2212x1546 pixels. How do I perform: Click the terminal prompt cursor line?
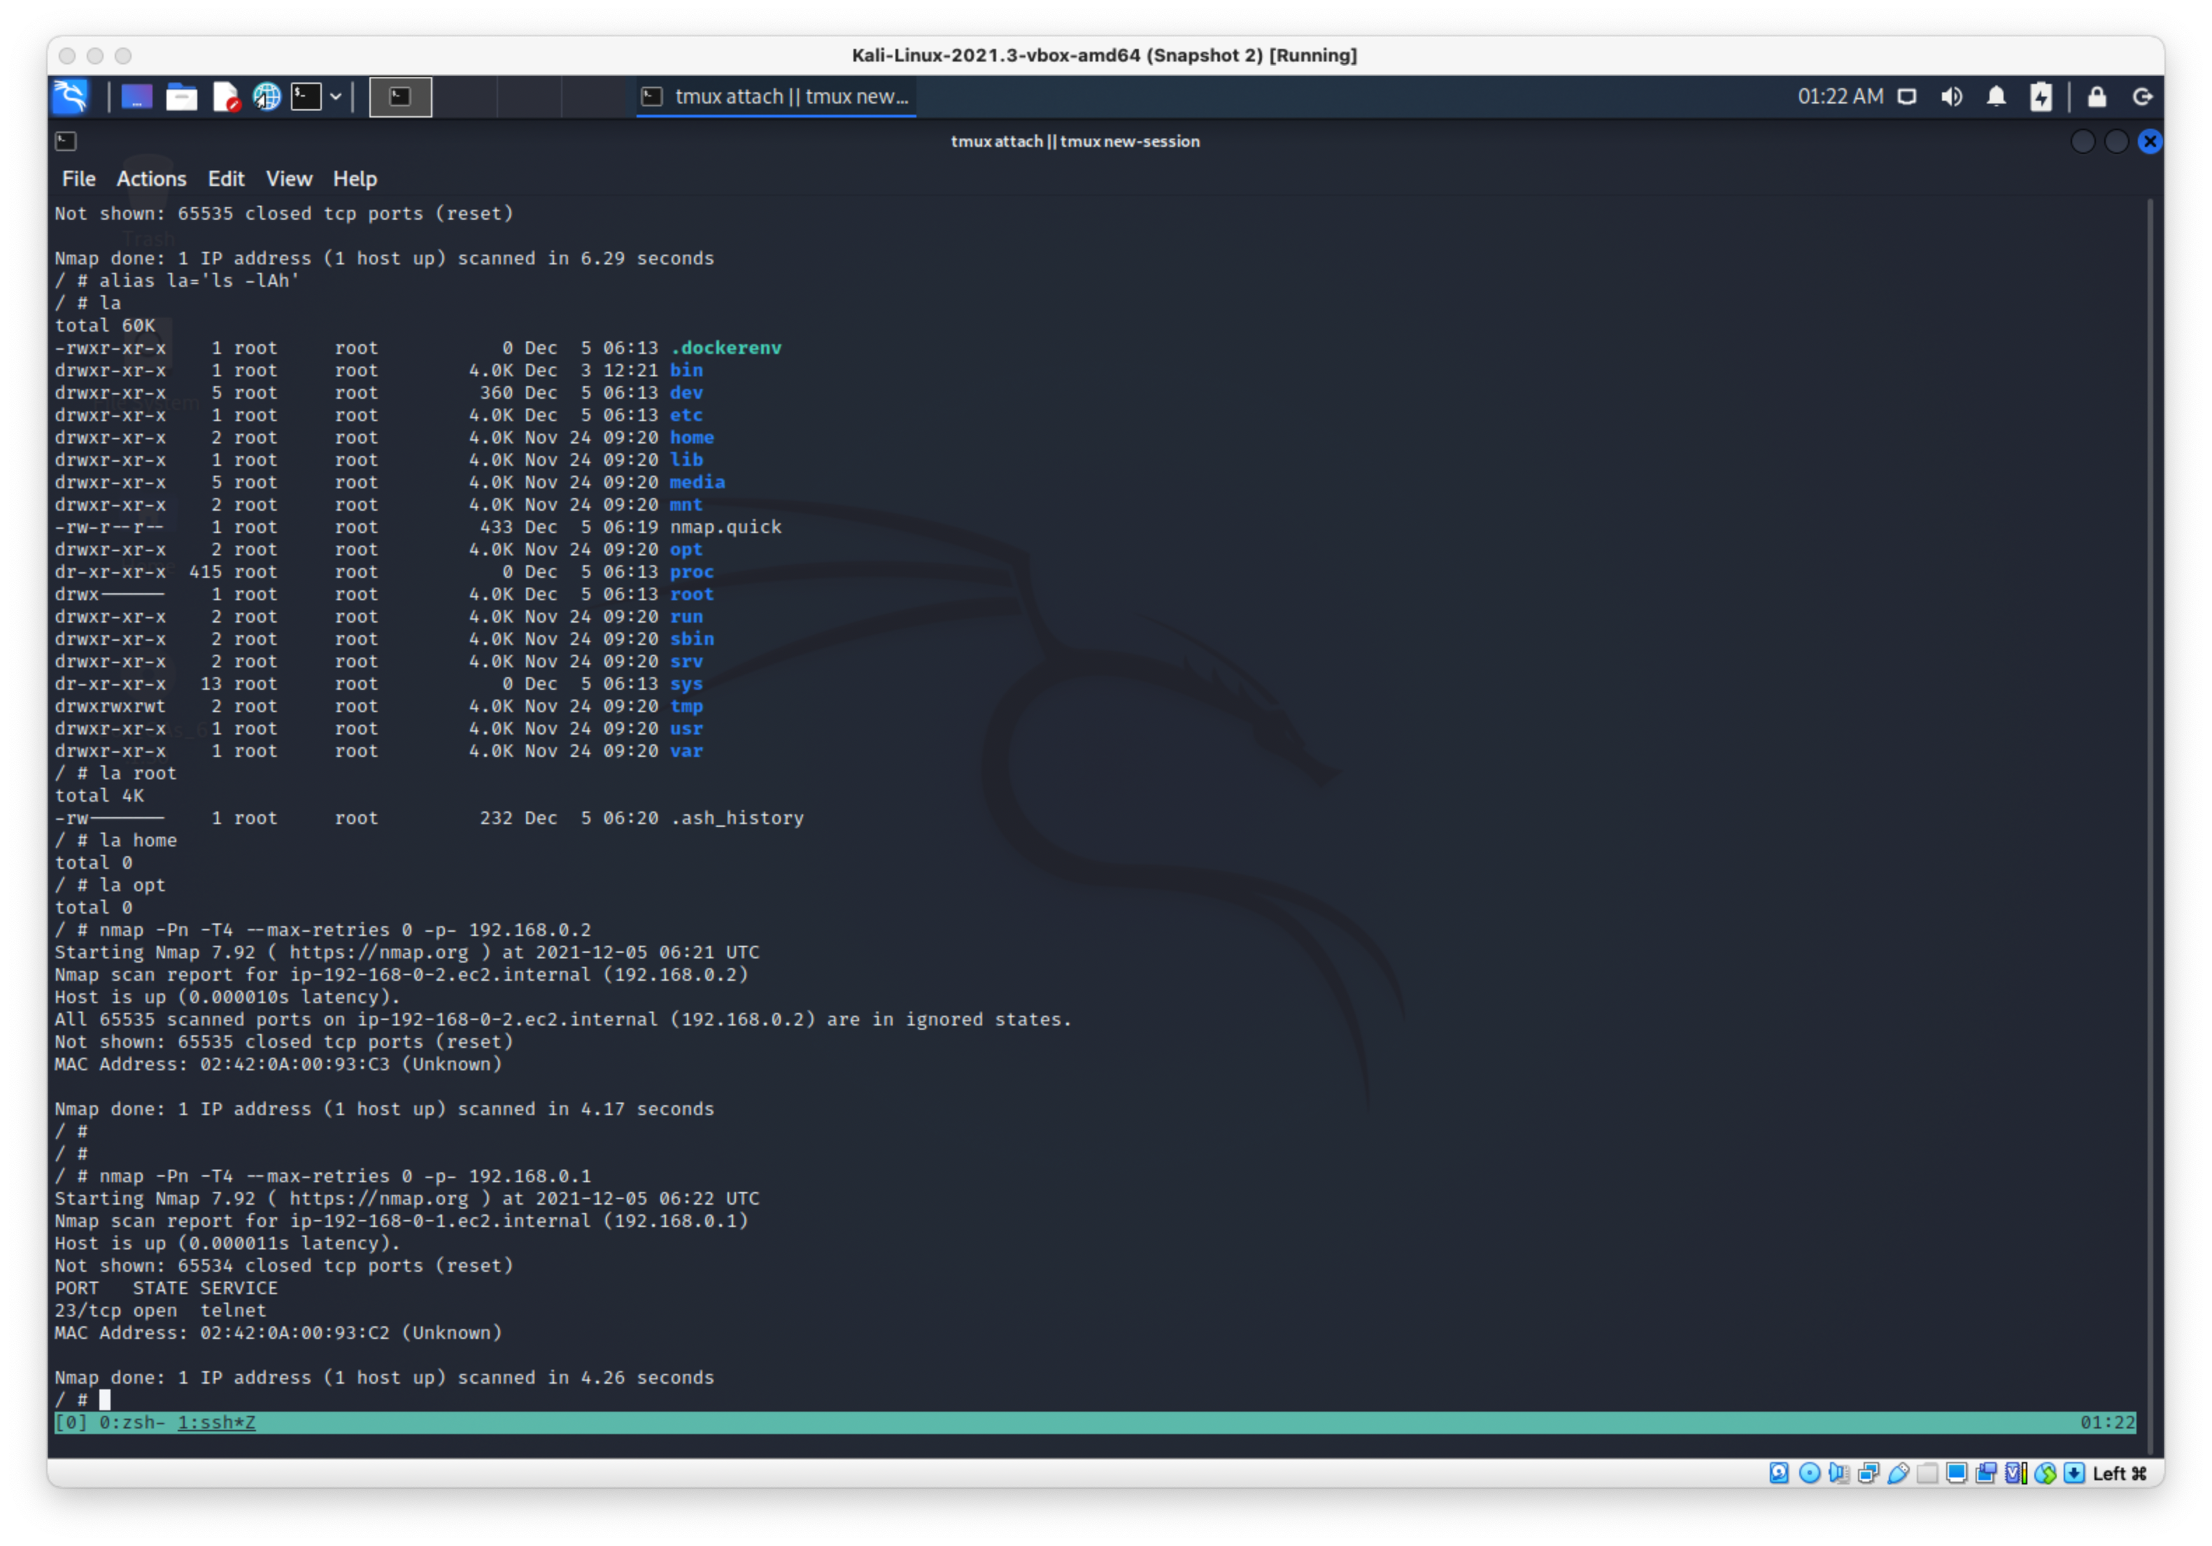click(83, 1400)
